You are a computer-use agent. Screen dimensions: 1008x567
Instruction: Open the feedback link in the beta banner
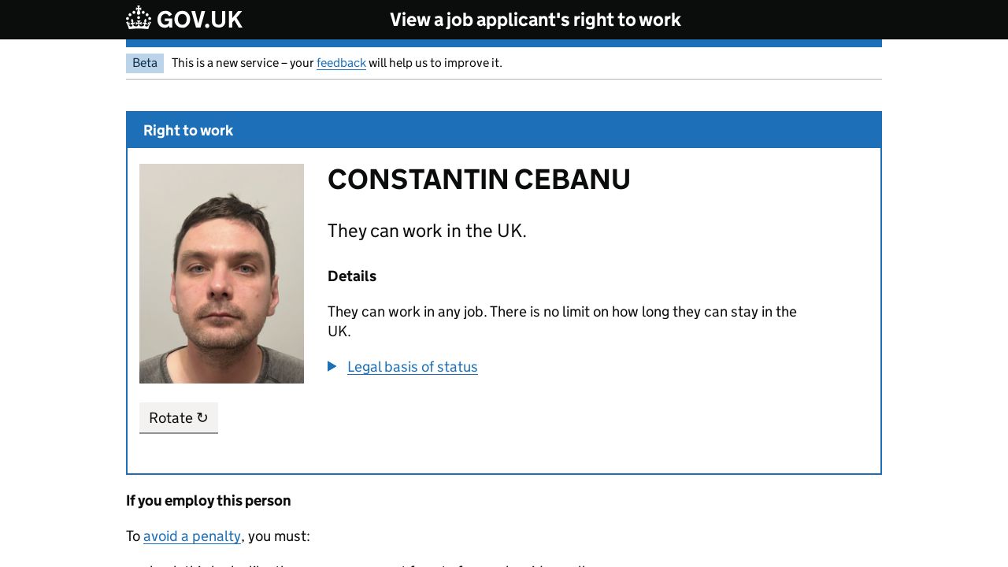click(341, 63)
